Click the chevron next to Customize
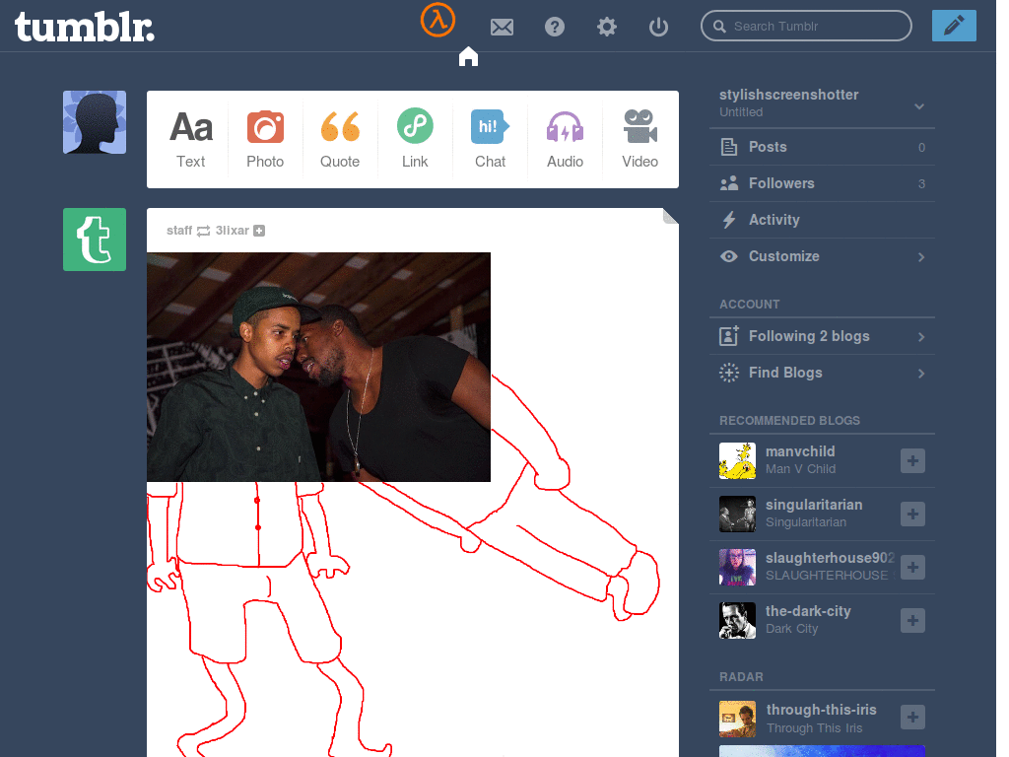The height and width of the screenshot is (757, 1009). pyautogui.click(x=921, y=257)
